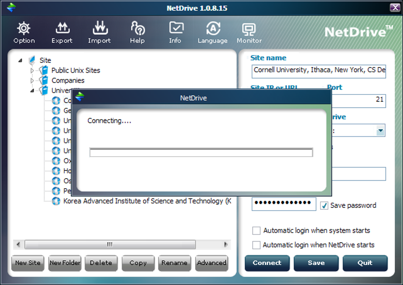
Task: Click the Companies folder icon
Action: click(44, 80)
